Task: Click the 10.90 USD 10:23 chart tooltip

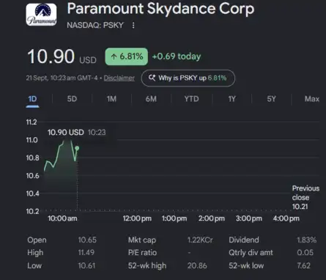Action: click(77, 133)
